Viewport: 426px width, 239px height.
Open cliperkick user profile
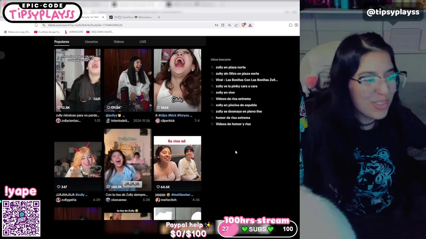point(168,121)
